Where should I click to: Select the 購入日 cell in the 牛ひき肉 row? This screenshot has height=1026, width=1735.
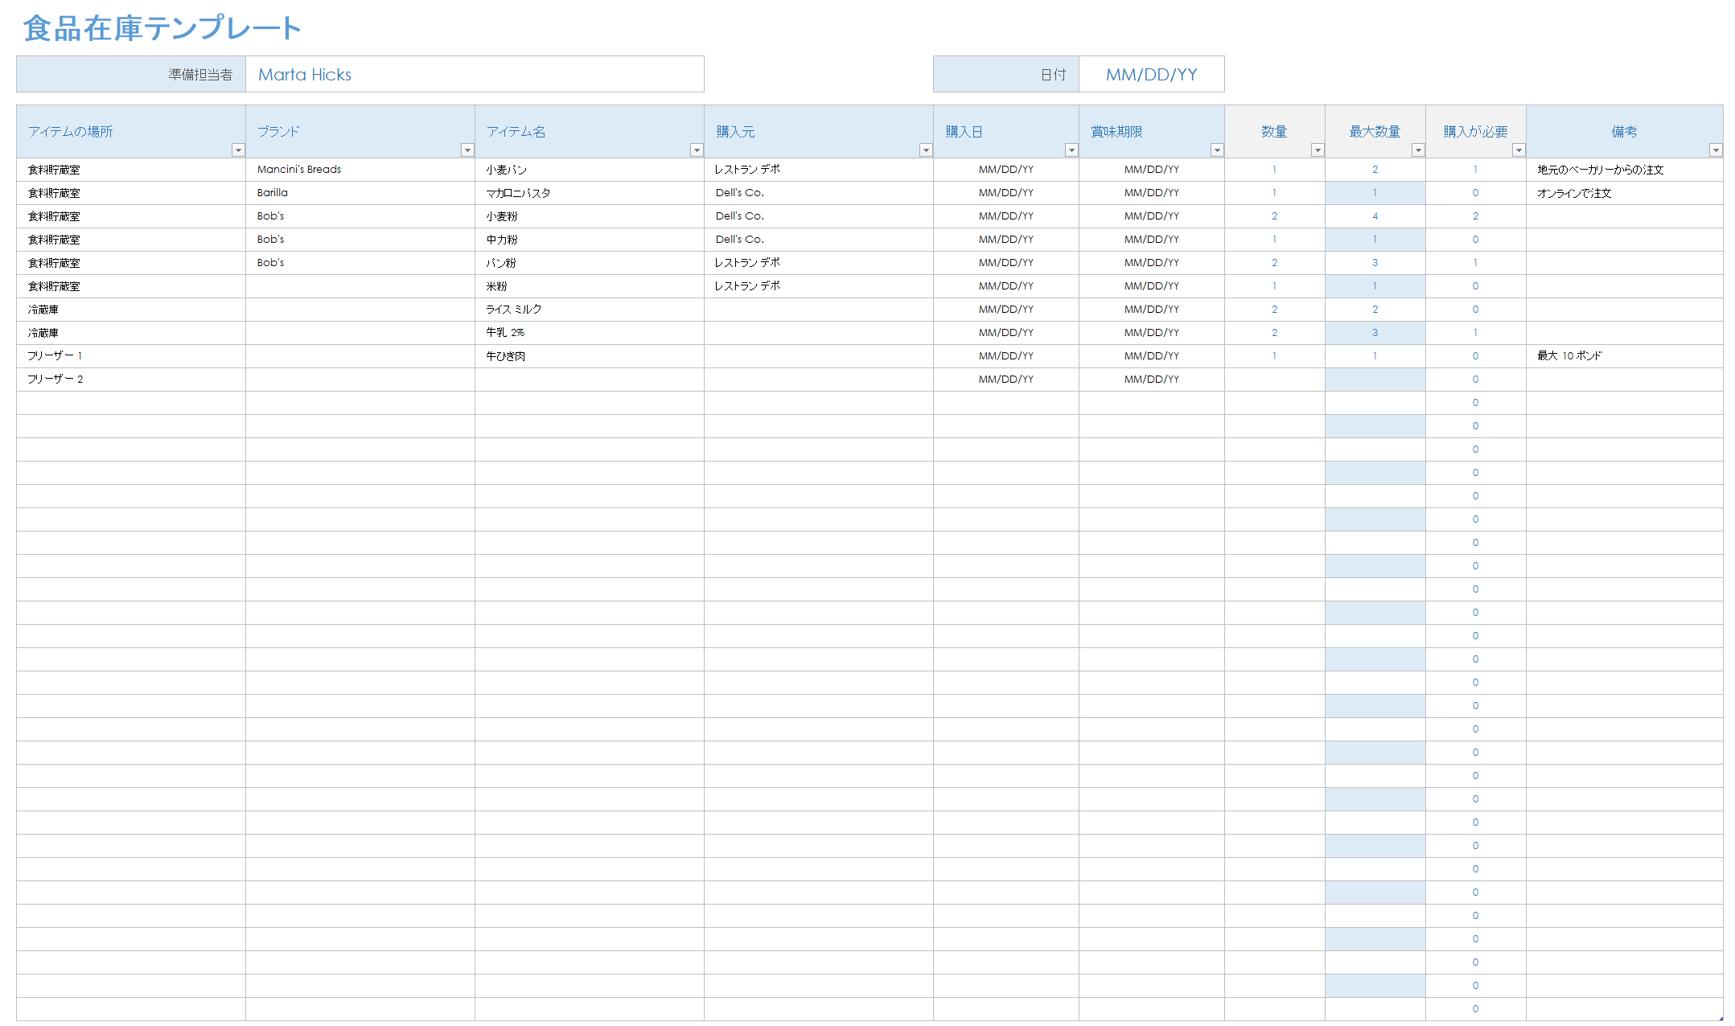[1006, 356]
